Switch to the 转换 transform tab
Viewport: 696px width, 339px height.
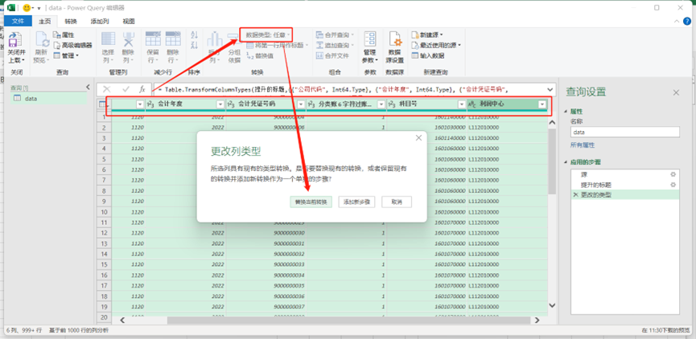(71, 21)
